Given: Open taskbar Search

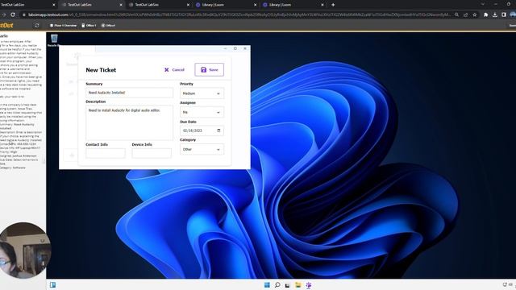Looking at the screenshot, I should (277, 284).
